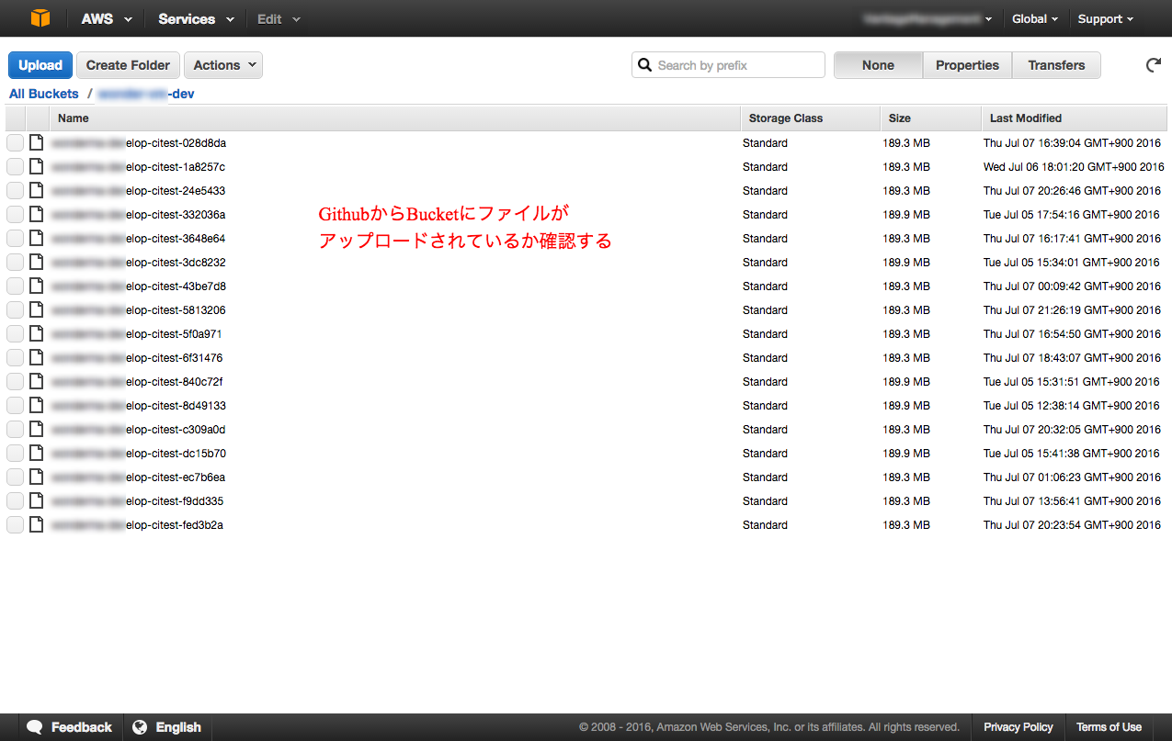Click the Feedback speech bubble icon

pos(35,726)
